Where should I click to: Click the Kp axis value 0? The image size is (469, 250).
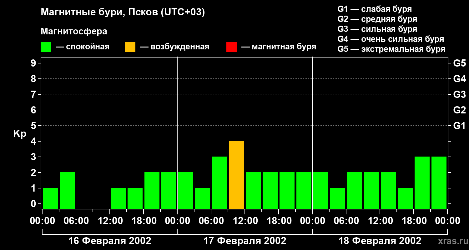[x=34, y=204]
